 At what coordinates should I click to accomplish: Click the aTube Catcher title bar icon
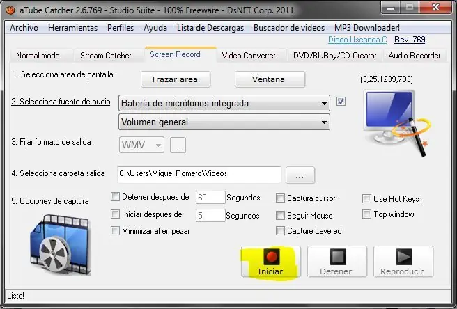coord(10,10)
